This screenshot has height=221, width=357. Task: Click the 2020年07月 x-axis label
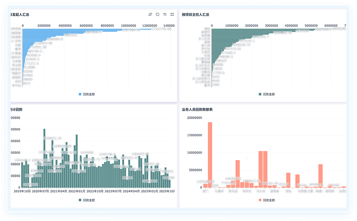point(41,191)
